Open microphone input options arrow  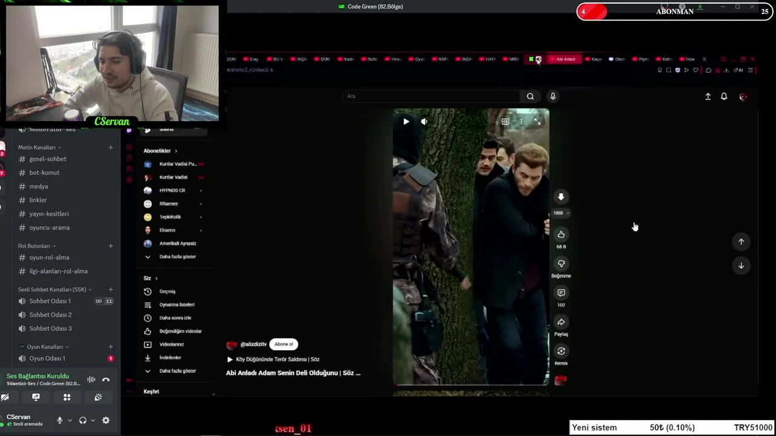(70, 420)
